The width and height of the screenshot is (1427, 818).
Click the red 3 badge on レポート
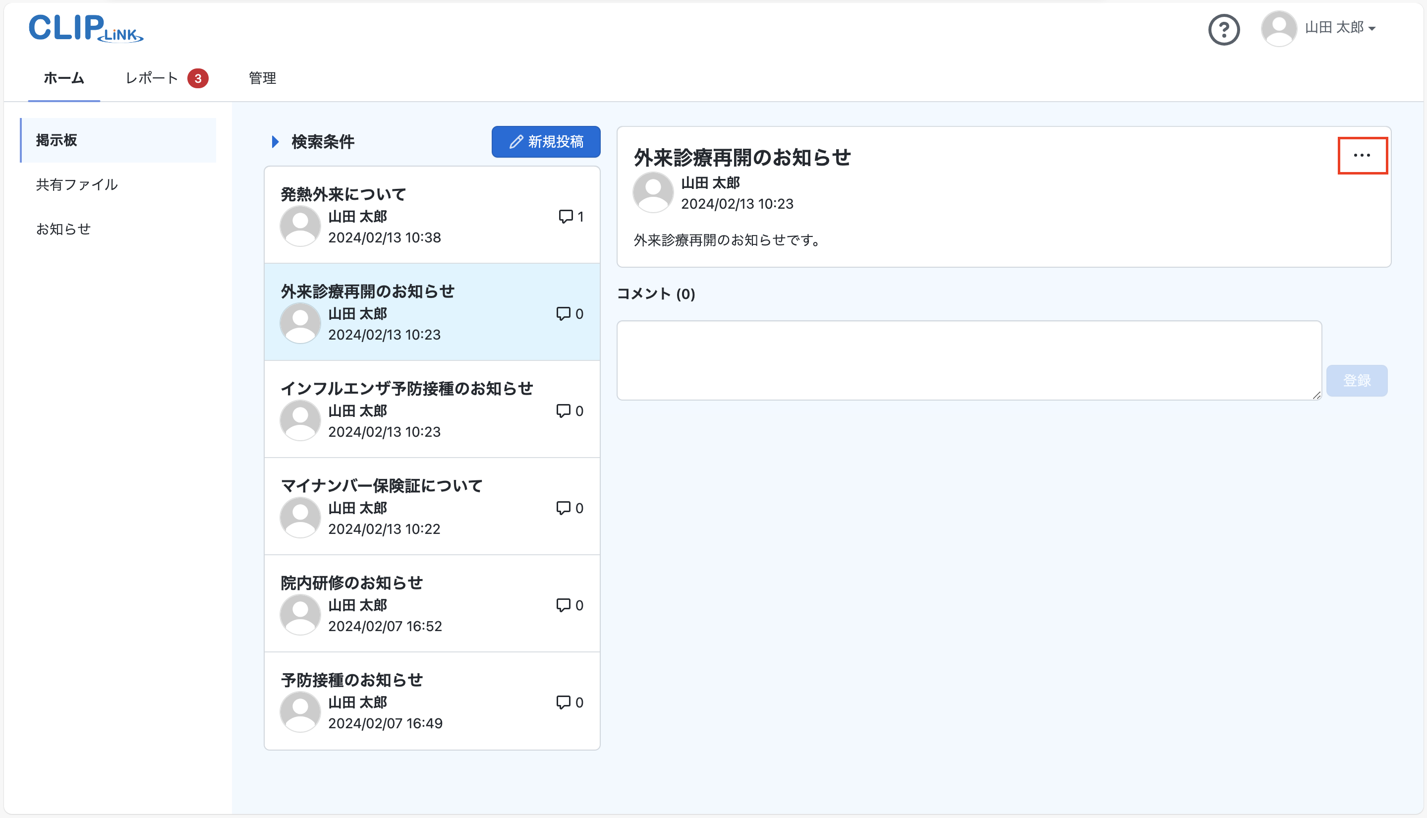coord(198,79)
